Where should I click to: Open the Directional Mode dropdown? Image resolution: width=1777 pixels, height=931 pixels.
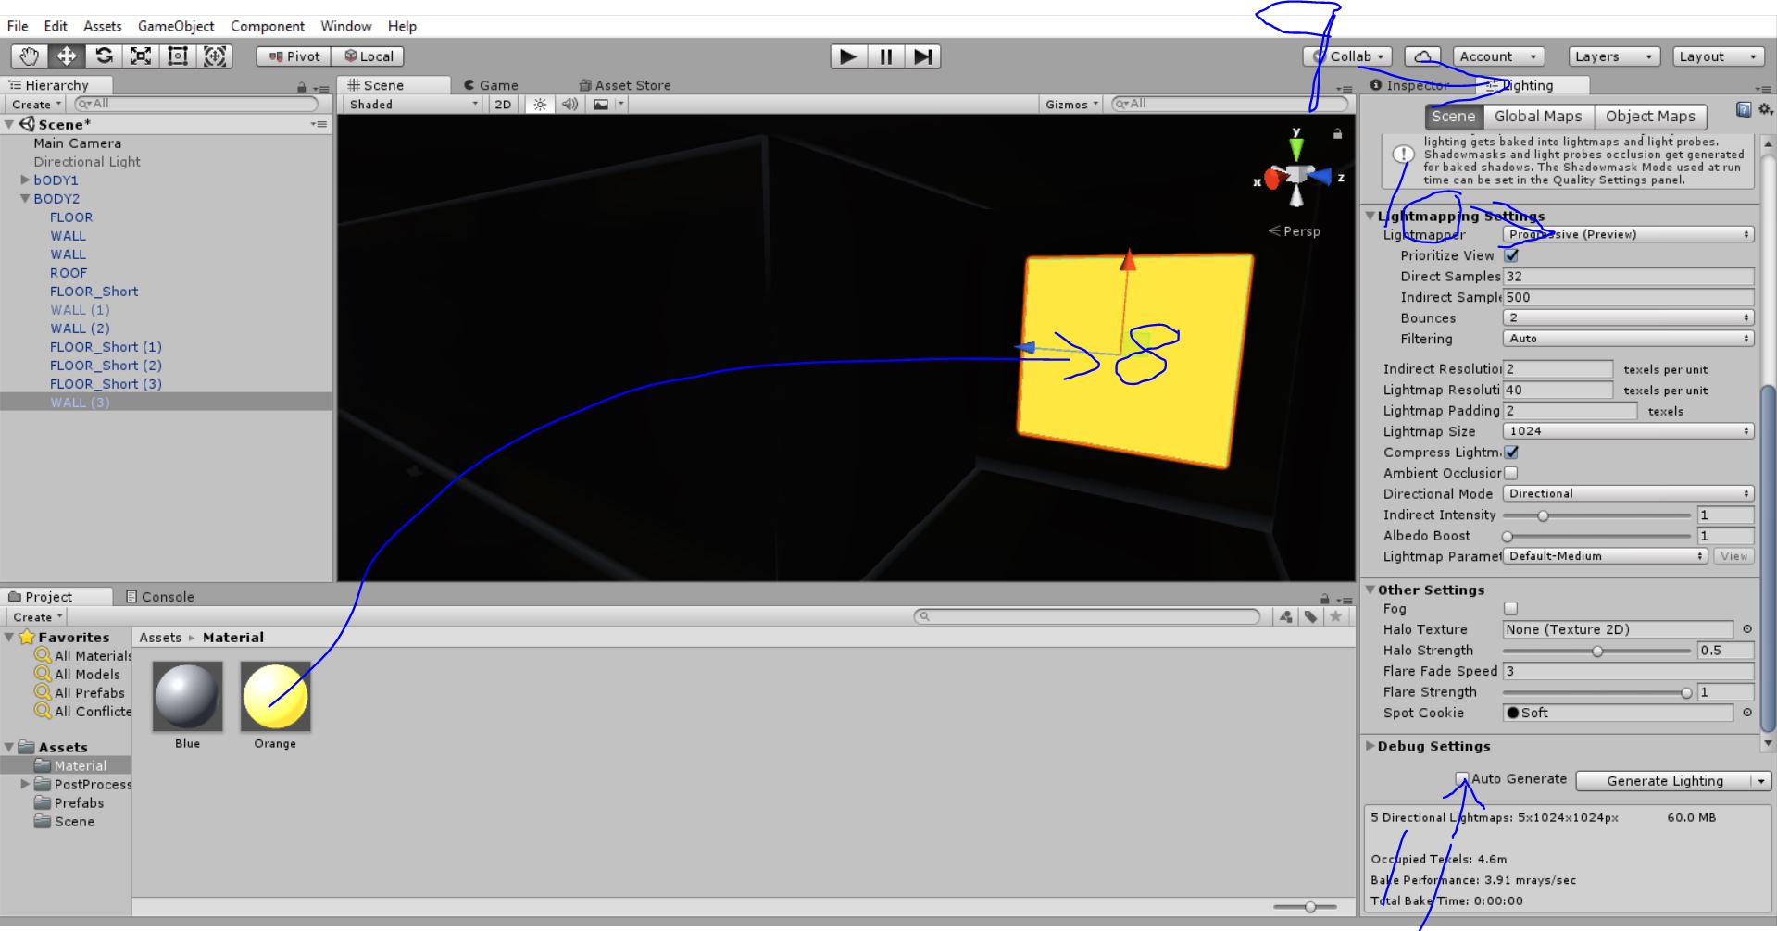[x=1628, y=494]
